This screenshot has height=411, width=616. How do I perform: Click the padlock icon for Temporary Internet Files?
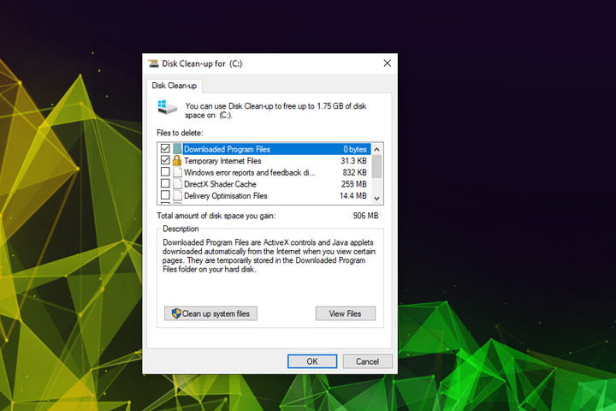click(177, 160)
